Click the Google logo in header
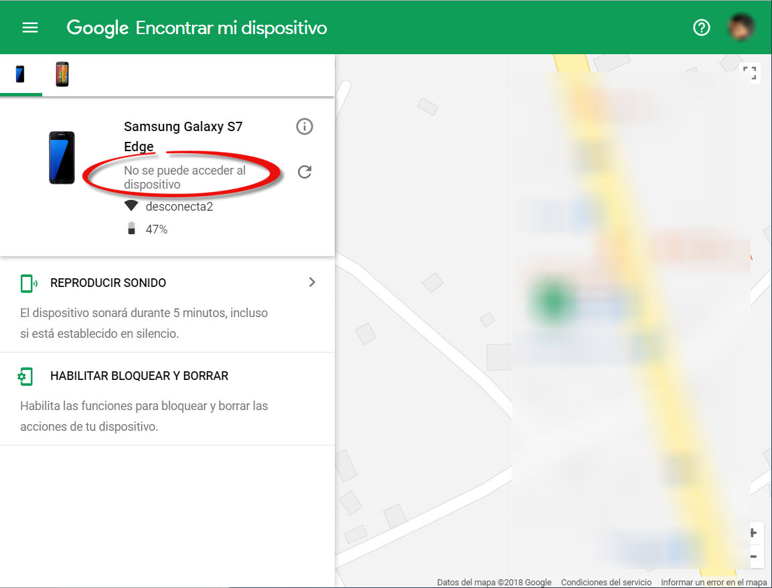This screenshot has height=588, width=772. 98,28
